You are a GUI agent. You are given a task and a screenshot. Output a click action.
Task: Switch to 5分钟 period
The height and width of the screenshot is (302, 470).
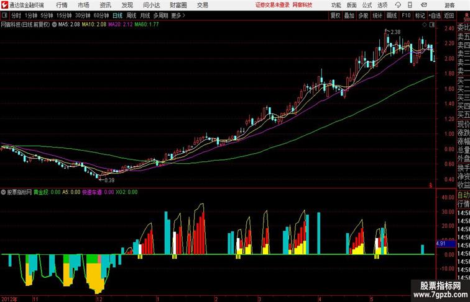pyautogui.click(x=47, y=16)
